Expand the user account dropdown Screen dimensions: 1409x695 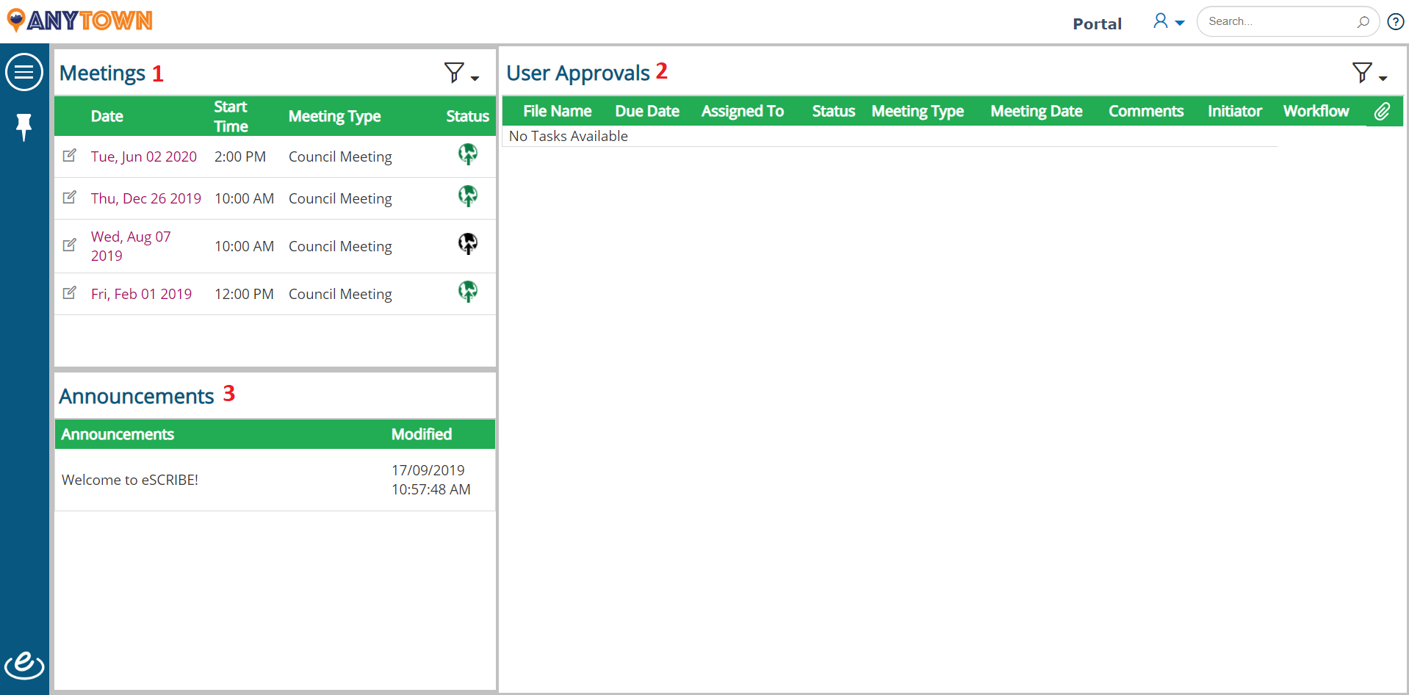(1169, 21)
